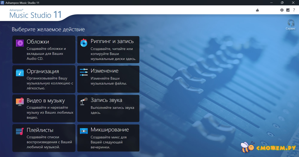Click the flaming disc Риппинг и запись icon

(x=84, y=43)
